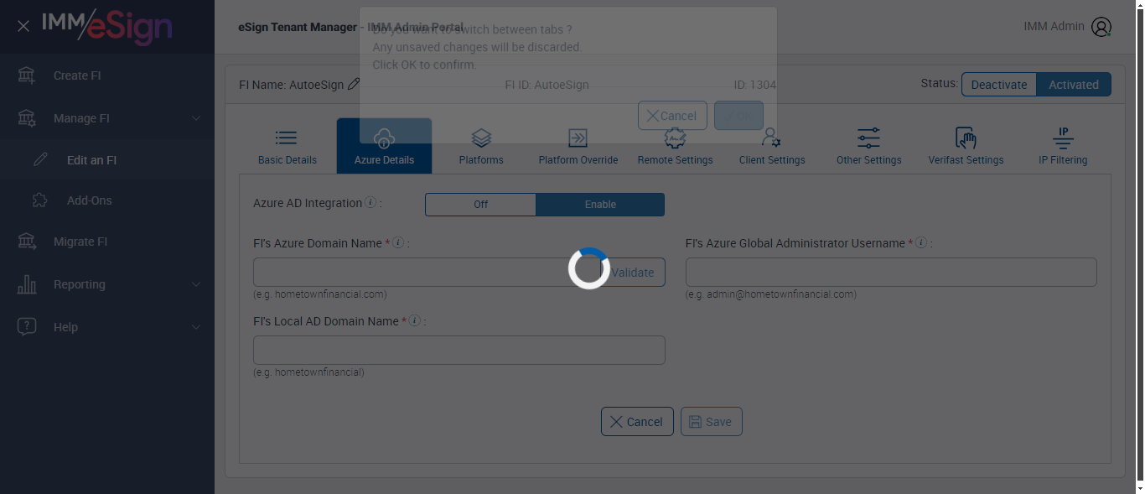Switch to the Verifast Settings tab
The image size is (1145, 494).
[966, 146]
